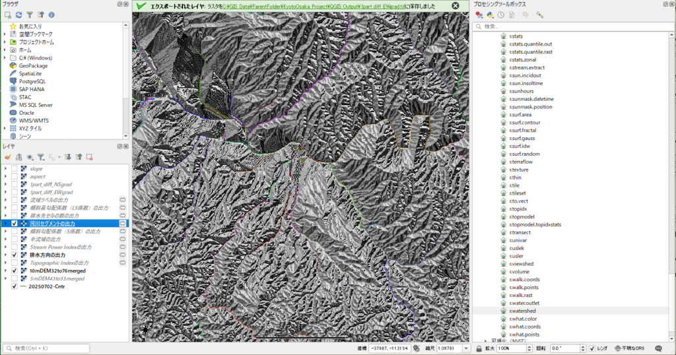Viewport: 676px width, 355px height.
Task: Toggle the Render checkbox in status bar
Action: click(x=593, y=348)
